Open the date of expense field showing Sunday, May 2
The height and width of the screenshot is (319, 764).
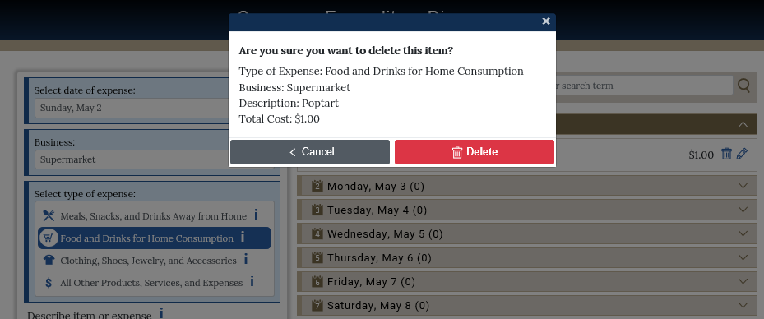click(132, 109)
